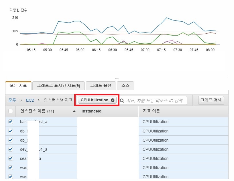
Task: Switch to the 모든 지표 tab
Action: (18, 85)
